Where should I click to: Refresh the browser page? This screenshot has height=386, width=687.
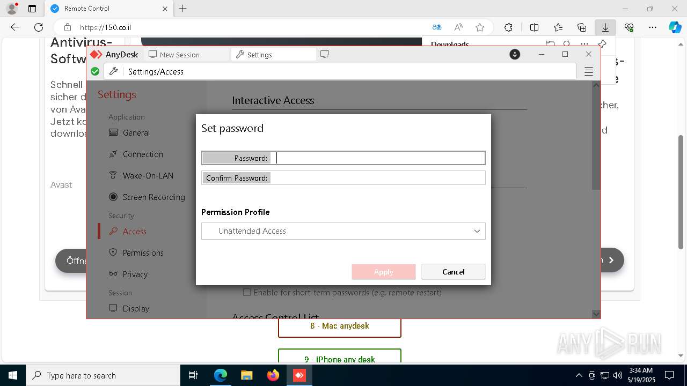(39, 27)
